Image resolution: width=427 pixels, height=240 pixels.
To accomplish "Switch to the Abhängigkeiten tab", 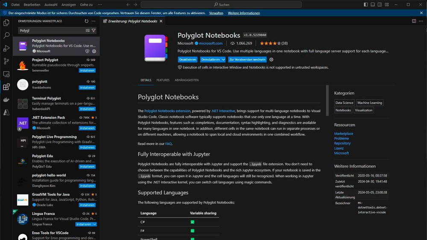I will (187, 80).
